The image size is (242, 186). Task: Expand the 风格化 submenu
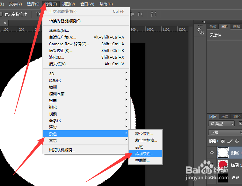click(86, 80)
